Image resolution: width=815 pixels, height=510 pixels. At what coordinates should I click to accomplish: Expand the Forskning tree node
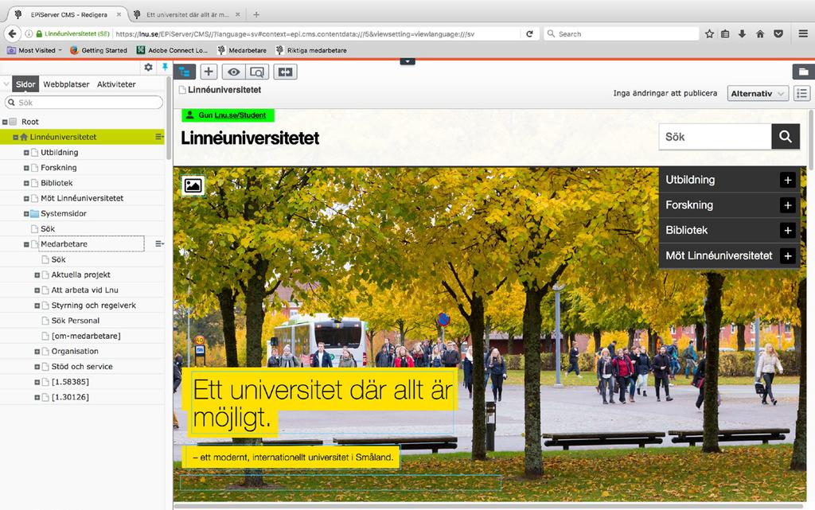click(26, 168)
